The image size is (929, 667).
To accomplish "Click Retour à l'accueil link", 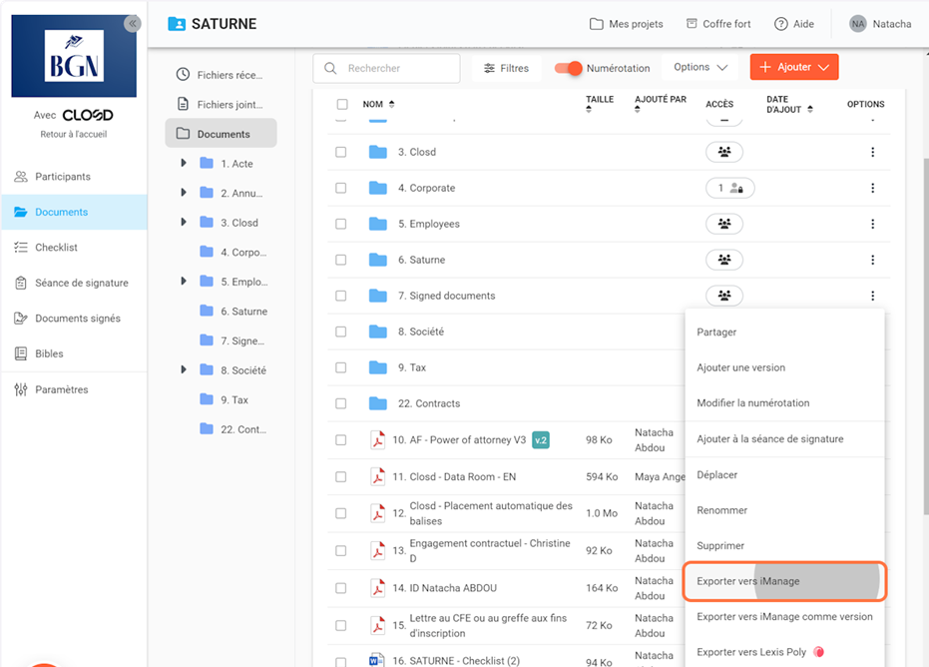I will click(74, 134).
